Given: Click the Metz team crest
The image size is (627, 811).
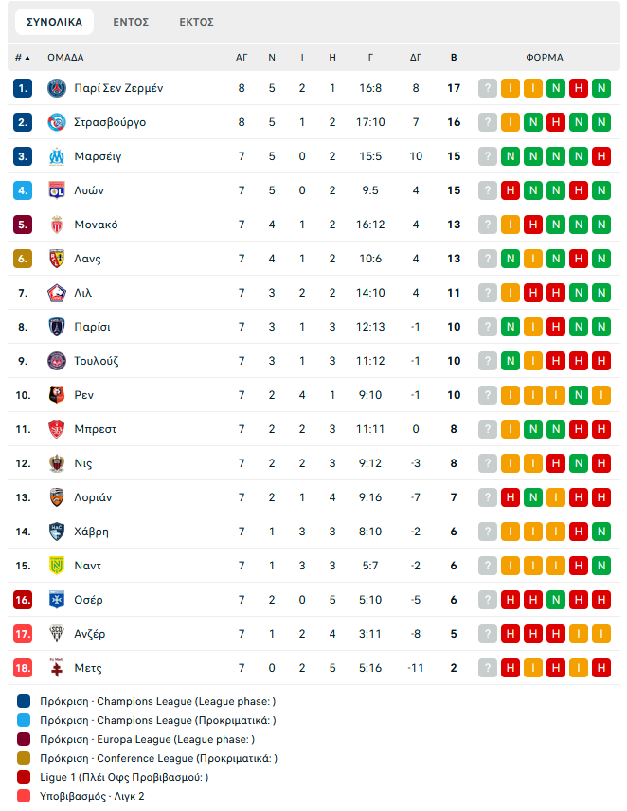Looking at the screenshot, I should [56, 668].
